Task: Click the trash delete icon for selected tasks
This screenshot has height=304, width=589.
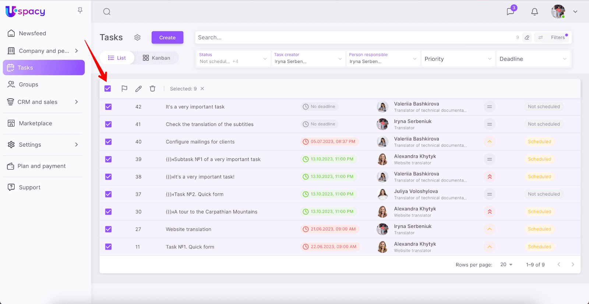Action: coord(152,89)
